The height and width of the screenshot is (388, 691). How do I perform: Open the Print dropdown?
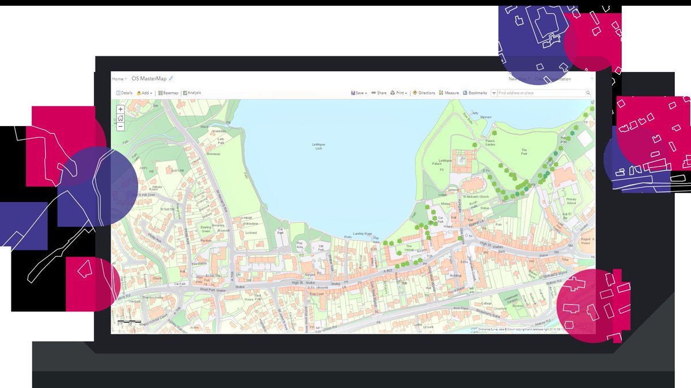(x=398, y=93)
